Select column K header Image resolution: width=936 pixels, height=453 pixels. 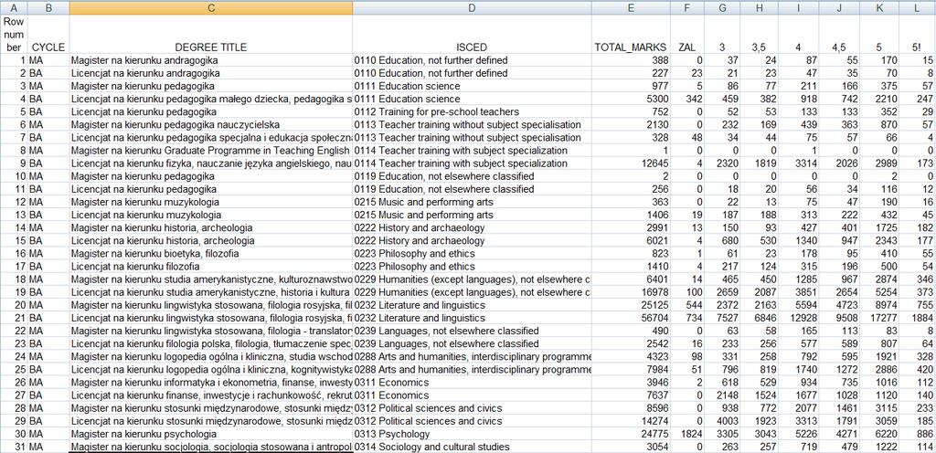click(880, 7)
